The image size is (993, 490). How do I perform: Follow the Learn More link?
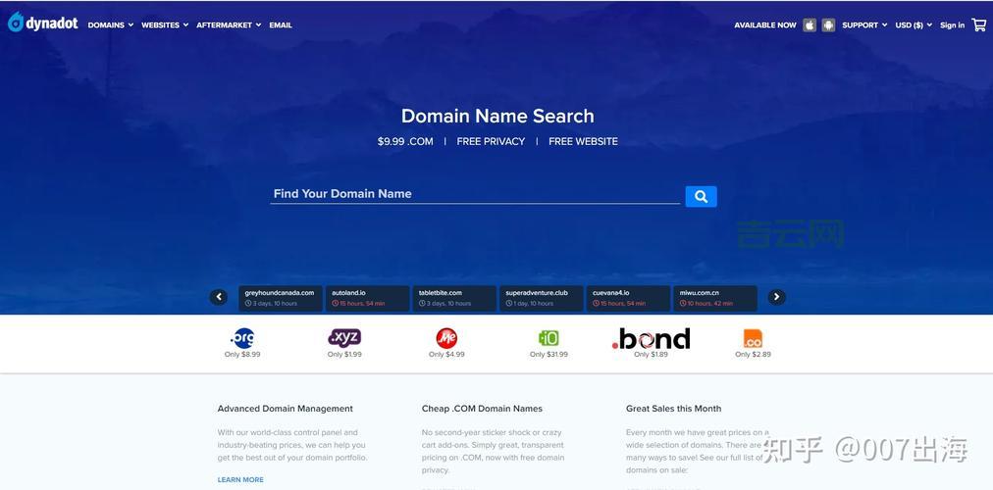pyautogui.click(x=240, y=479)
